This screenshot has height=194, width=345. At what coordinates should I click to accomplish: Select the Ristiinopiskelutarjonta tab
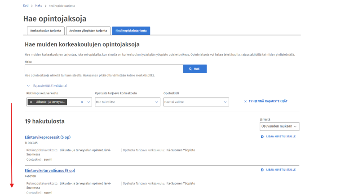point(131,31)
